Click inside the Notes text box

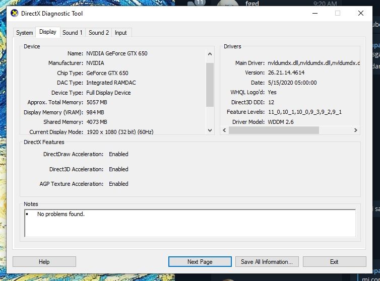tap(190, 223)
